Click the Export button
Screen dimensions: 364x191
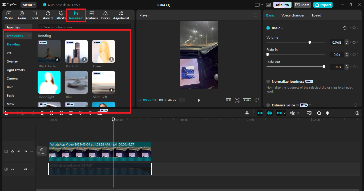click(x=323, y=5)
